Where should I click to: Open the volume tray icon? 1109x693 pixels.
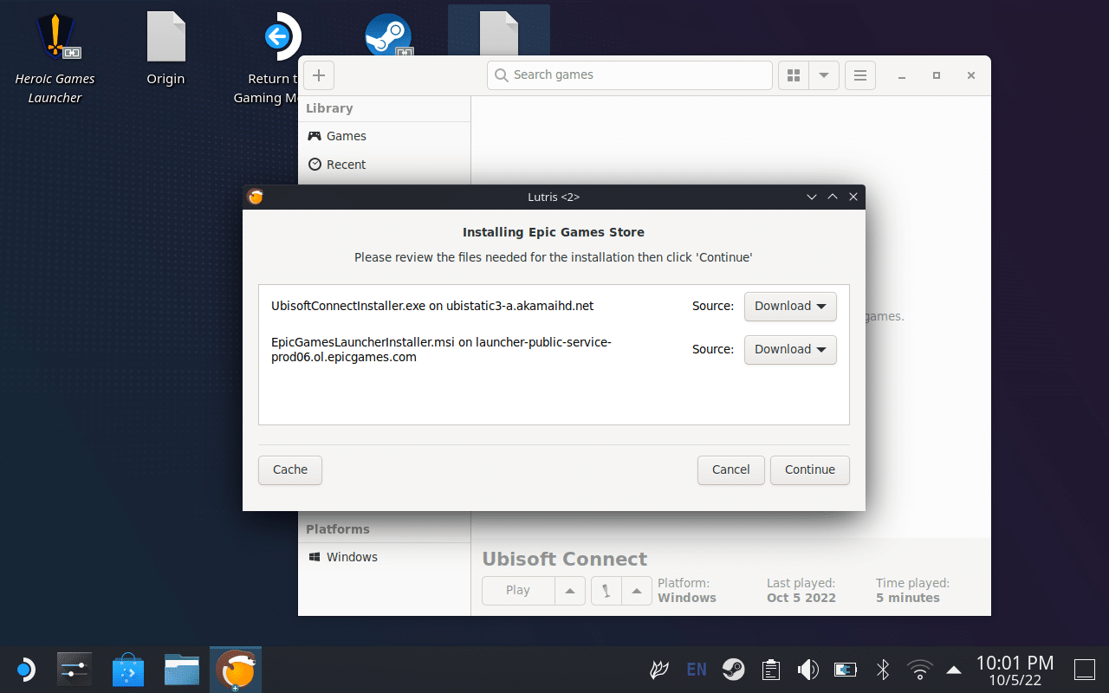coord(807,670)
